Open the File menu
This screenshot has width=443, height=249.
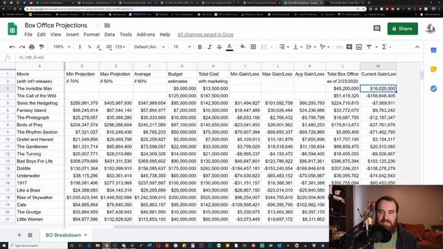pos(28,35)
